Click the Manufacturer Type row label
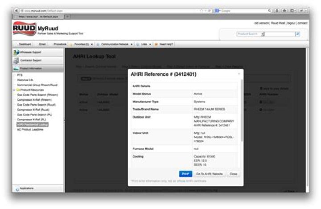The image size is (321, 209). [x=145, y=102]
